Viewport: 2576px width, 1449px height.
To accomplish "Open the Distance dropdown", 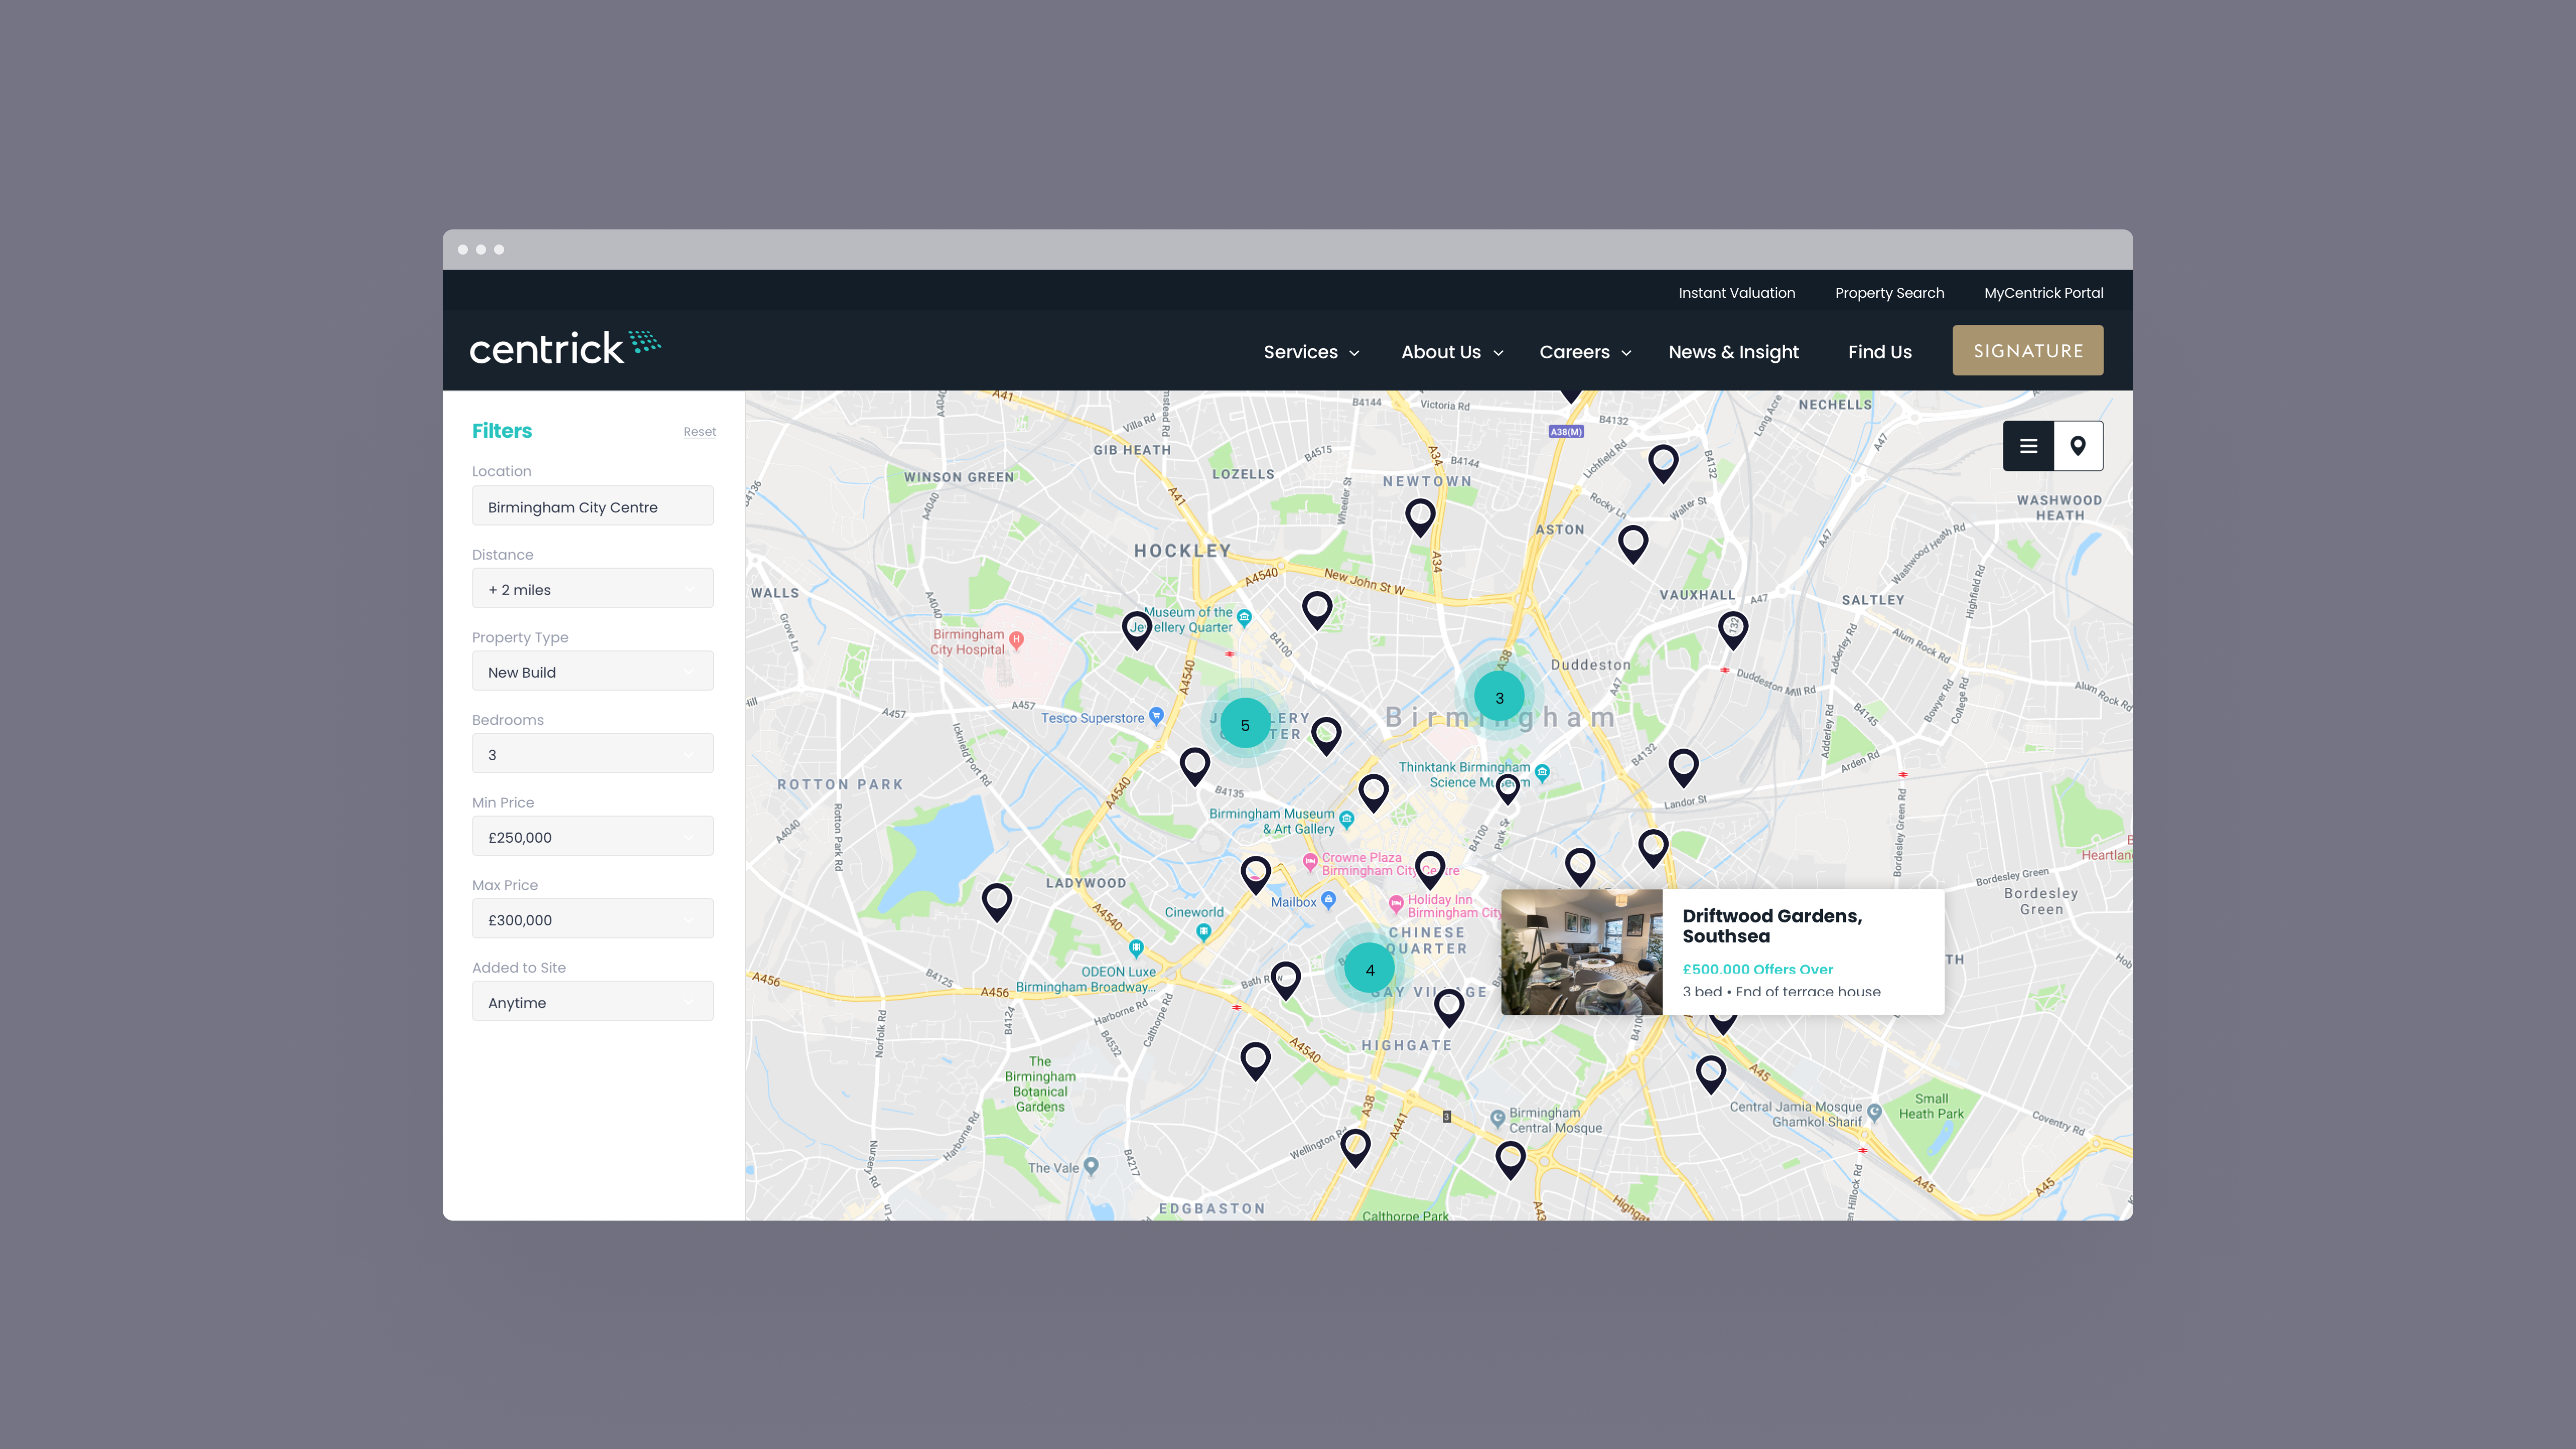I will pyautogui.click(x=592, y=589).
